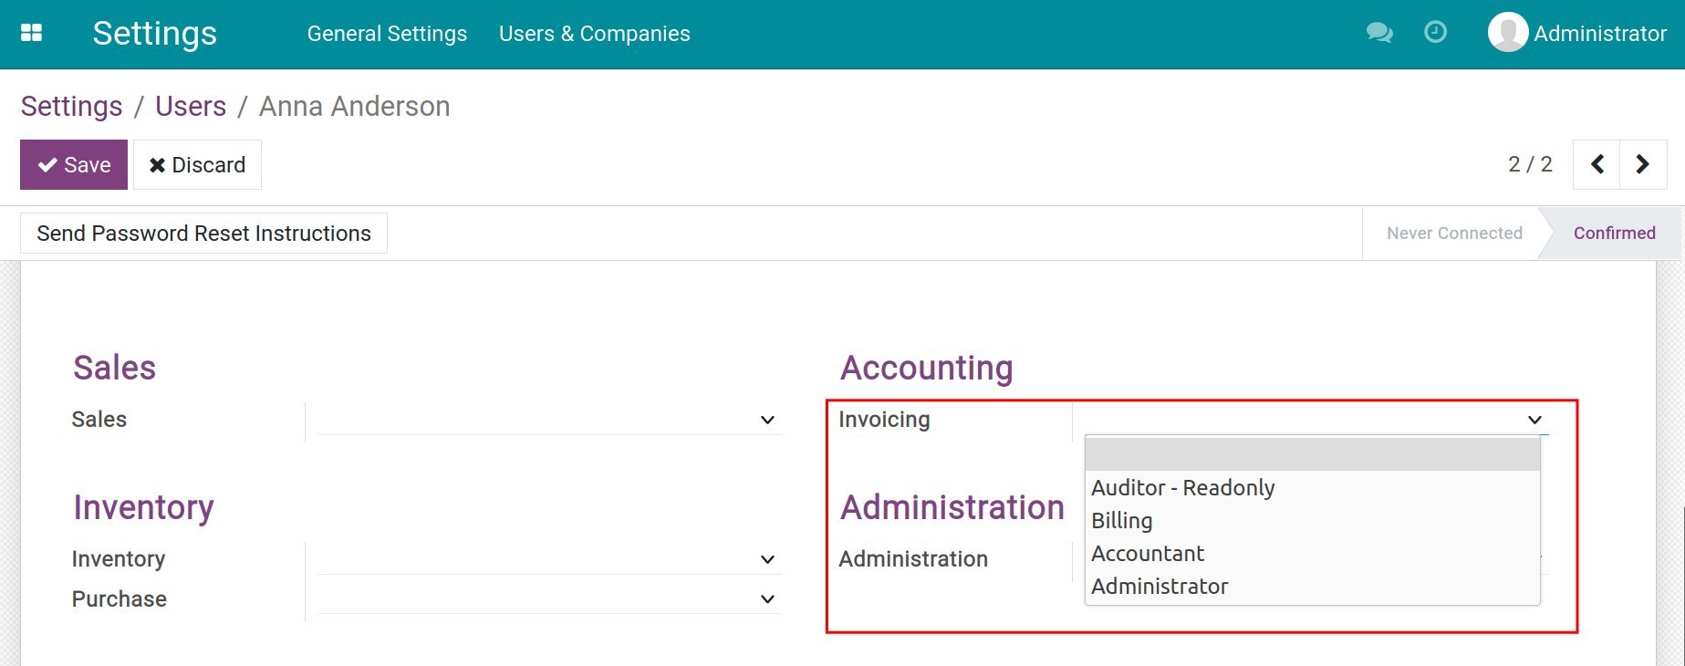1685x666 pixels.
Task: Open the apps grid menu icon
Action: coord(31,33)
